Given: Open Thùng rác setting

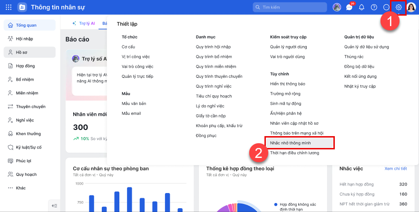Looking at the screenshot, I should point(354,57).
